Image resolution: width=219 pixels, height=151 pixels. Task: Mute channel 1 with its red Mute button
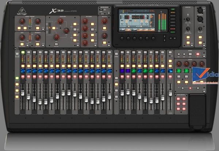[23, 77]
